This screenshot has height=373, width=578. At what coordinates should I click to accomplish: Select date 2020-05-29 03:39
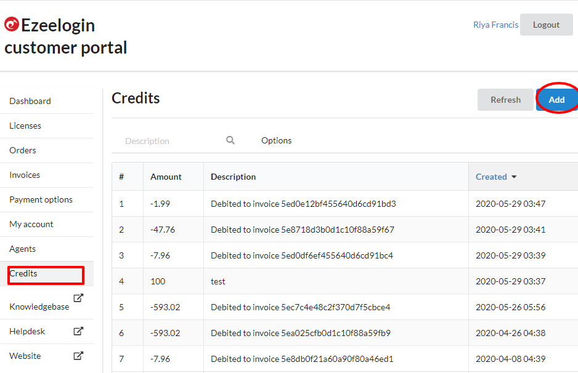coord(511,255)
